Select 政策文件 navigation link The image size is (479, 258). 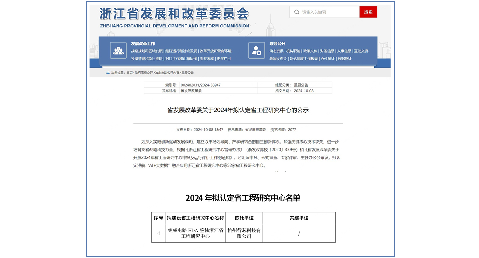(310, 51)
